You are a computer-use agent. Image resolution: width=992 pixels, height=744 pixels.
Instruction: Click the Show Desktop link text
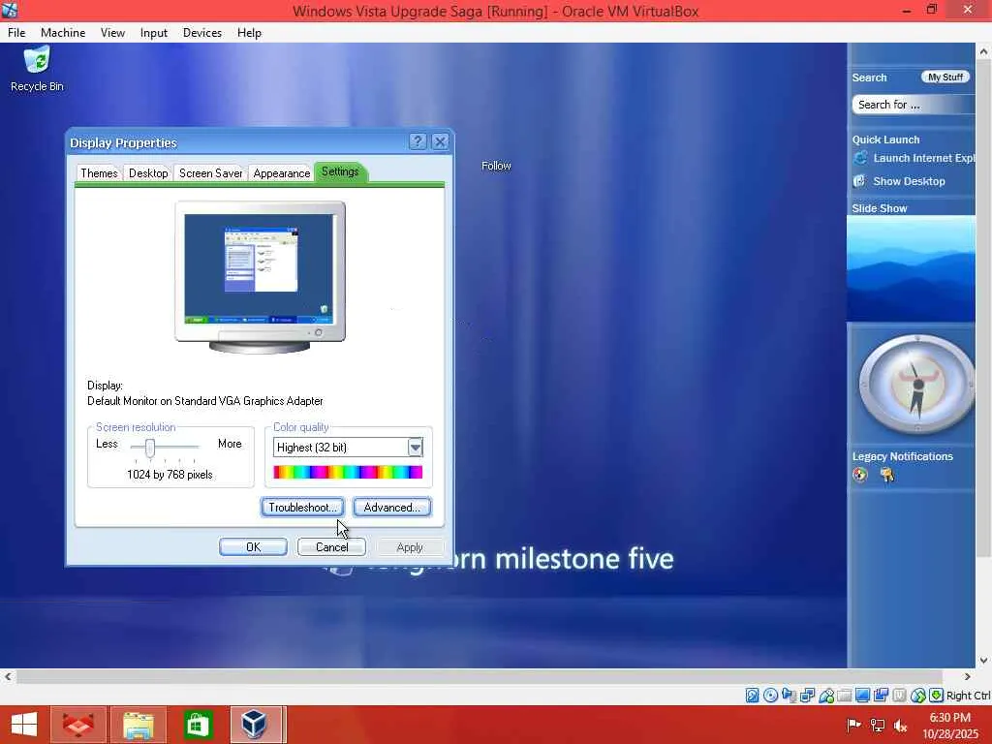(909, 181)
